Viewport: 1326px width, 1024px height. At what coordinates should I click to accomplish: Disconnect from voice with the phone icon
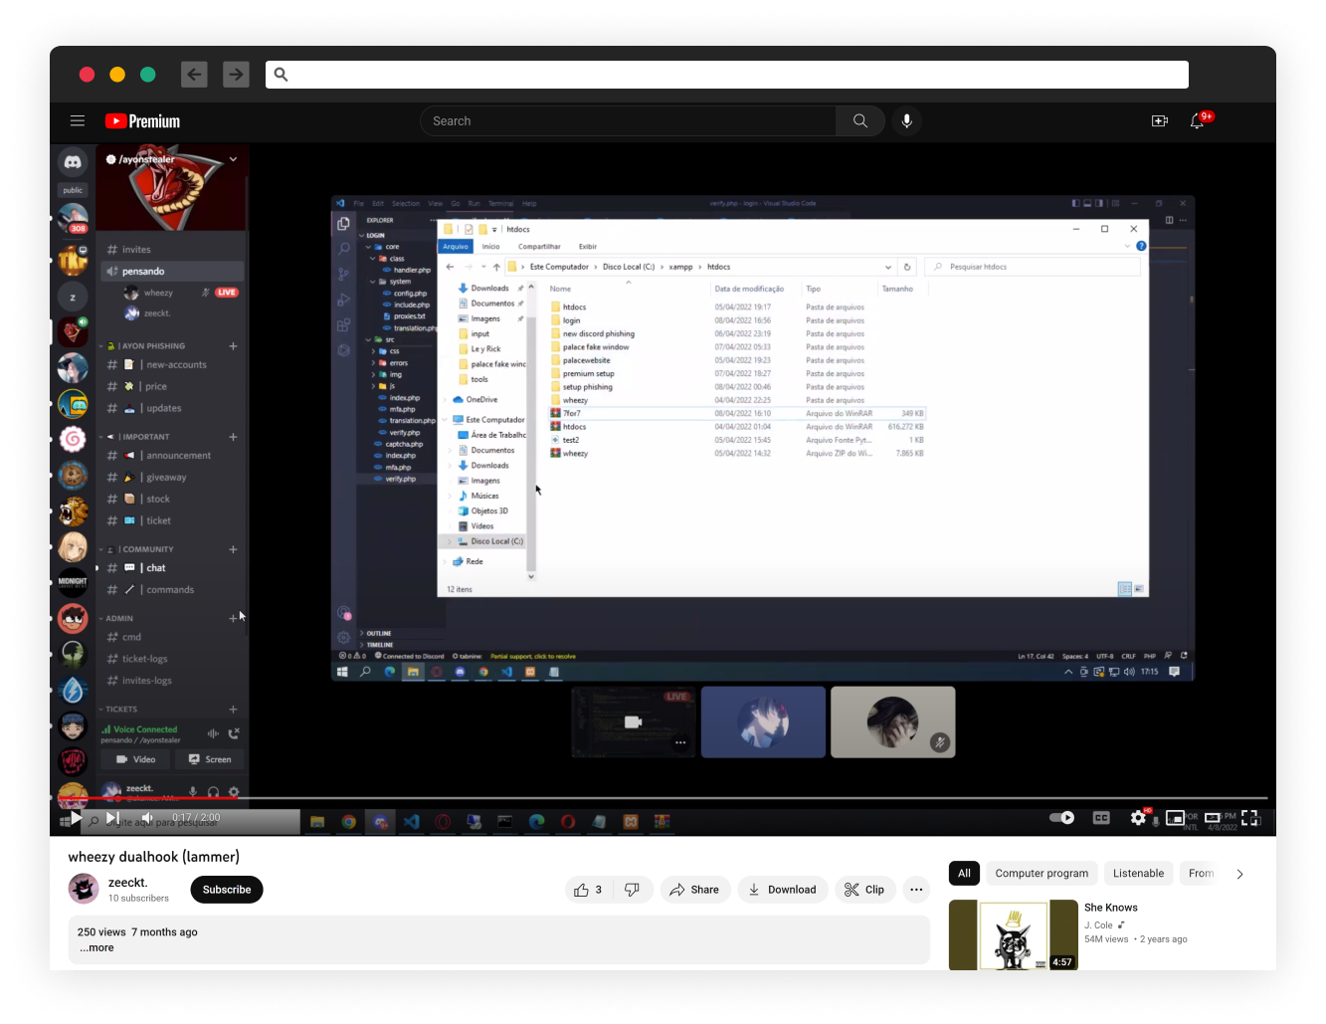point(234,733)
